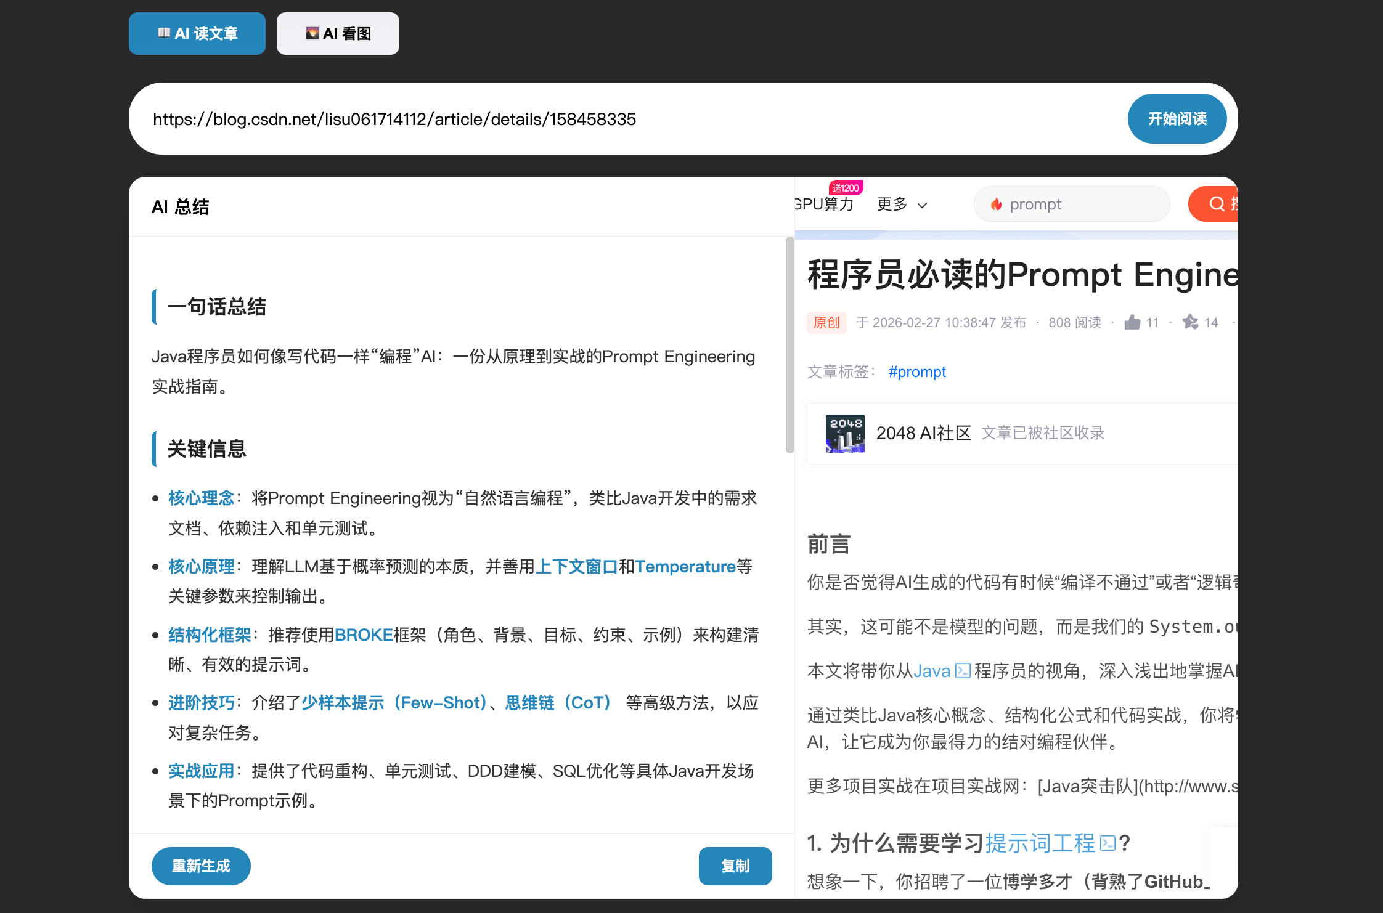Click the 复制 copy button

(735, 866)
